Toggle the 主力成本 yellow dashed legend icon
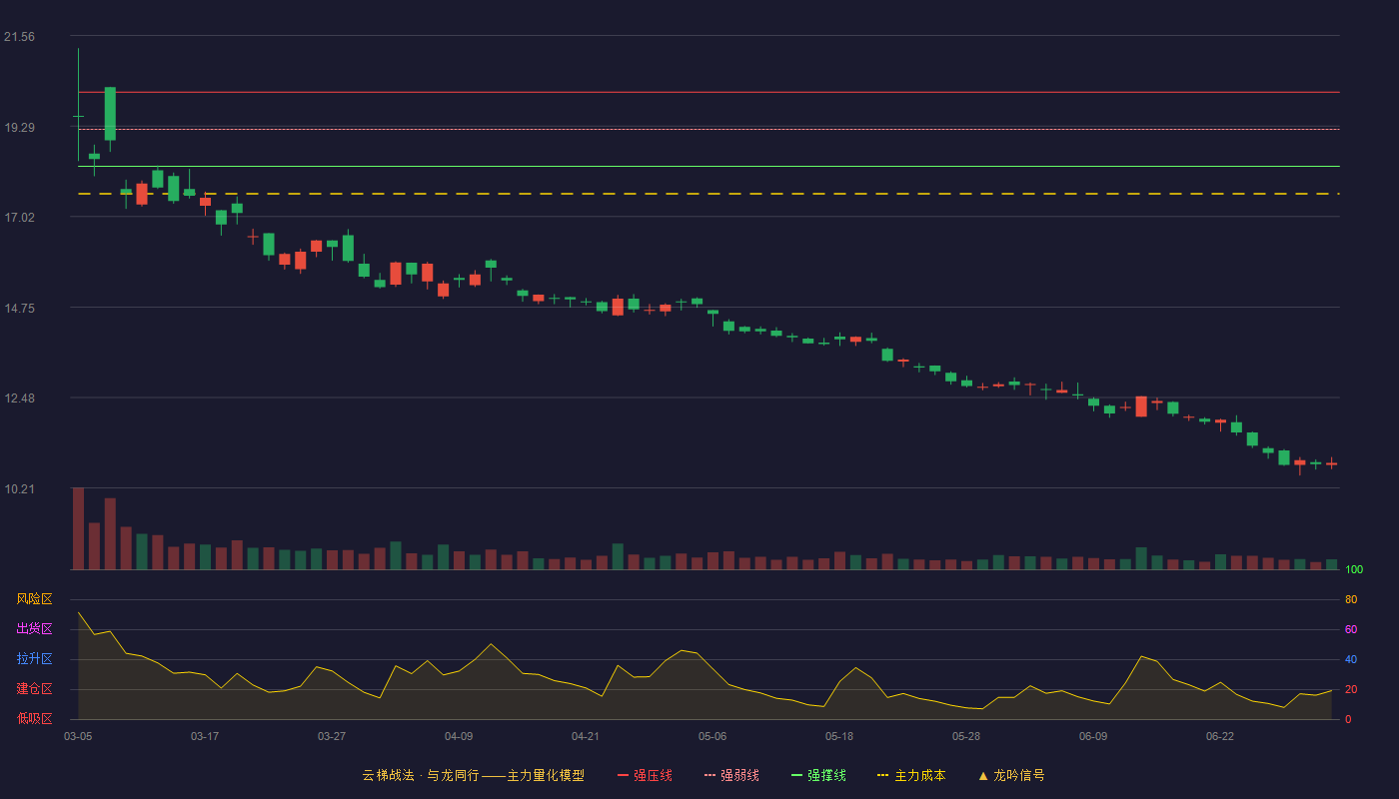Image resolution: width=1399 pixels, height=799 pixels. (x=883, y=775)
